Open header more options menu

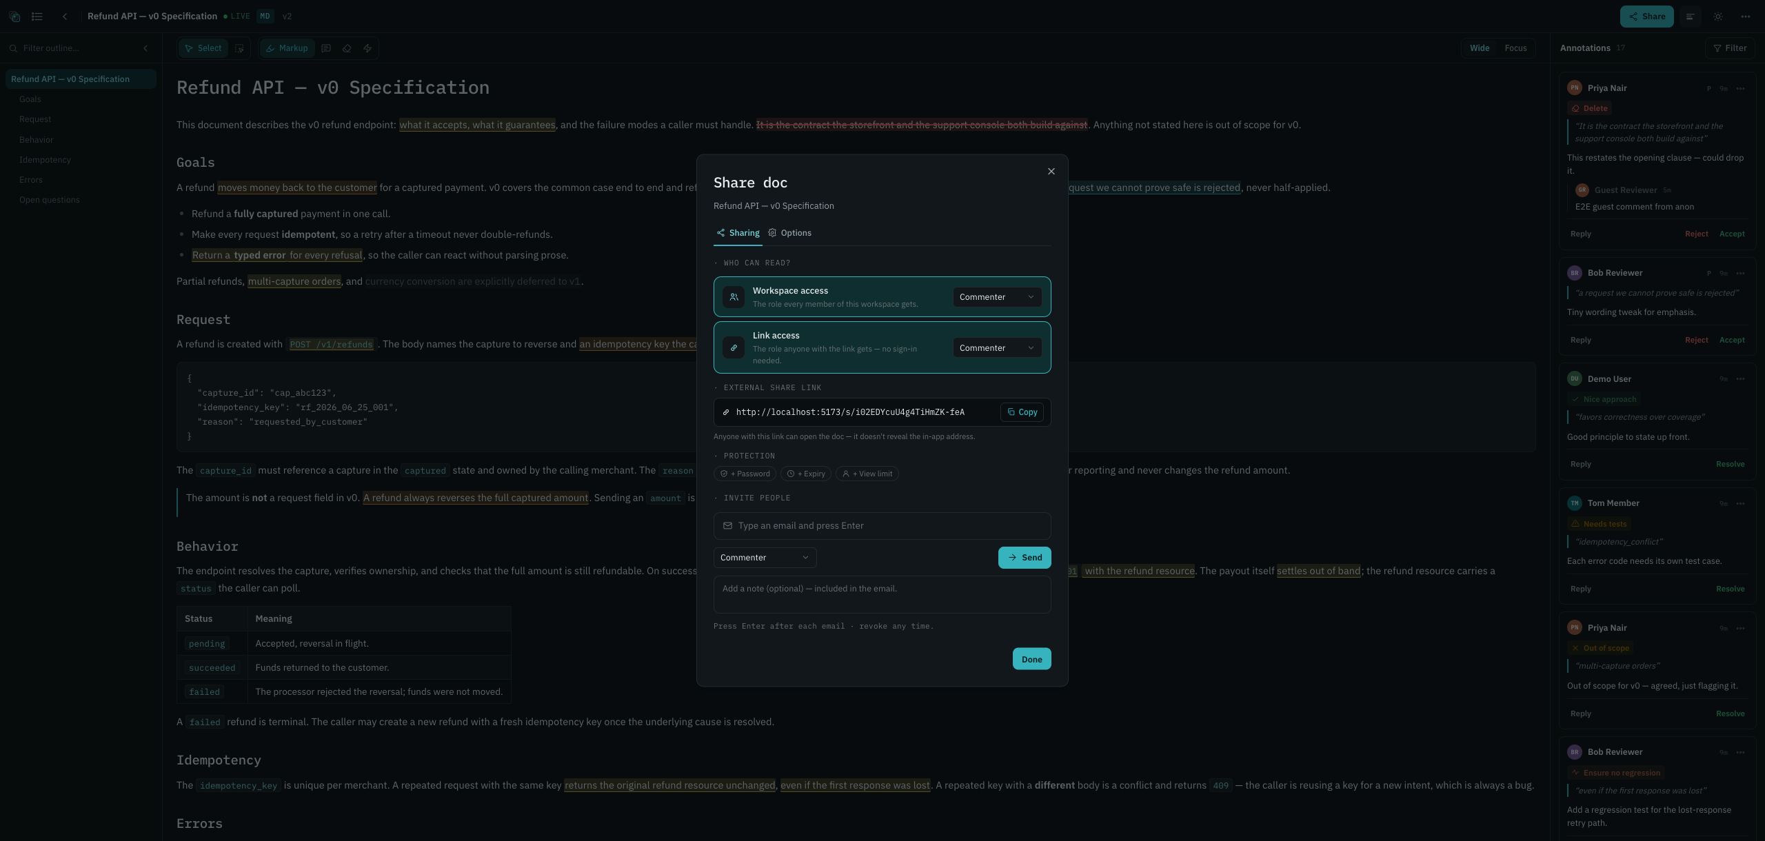[1746, 17]
